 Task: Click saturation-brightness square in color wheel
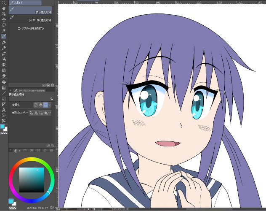click(32, 180)
